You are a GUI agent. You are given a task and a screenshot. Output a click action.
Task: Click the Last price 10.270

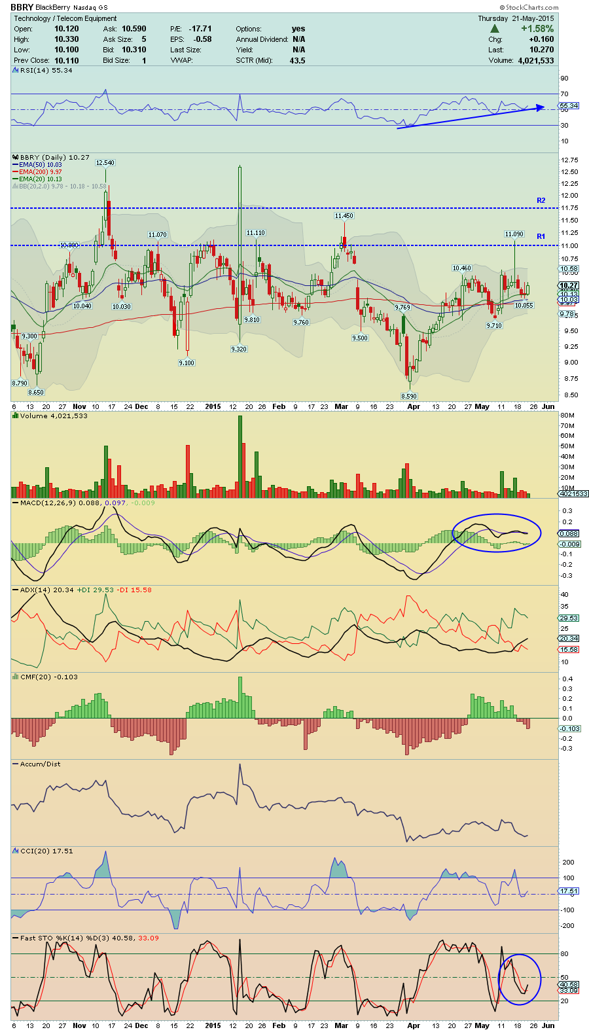pos(541,50)
